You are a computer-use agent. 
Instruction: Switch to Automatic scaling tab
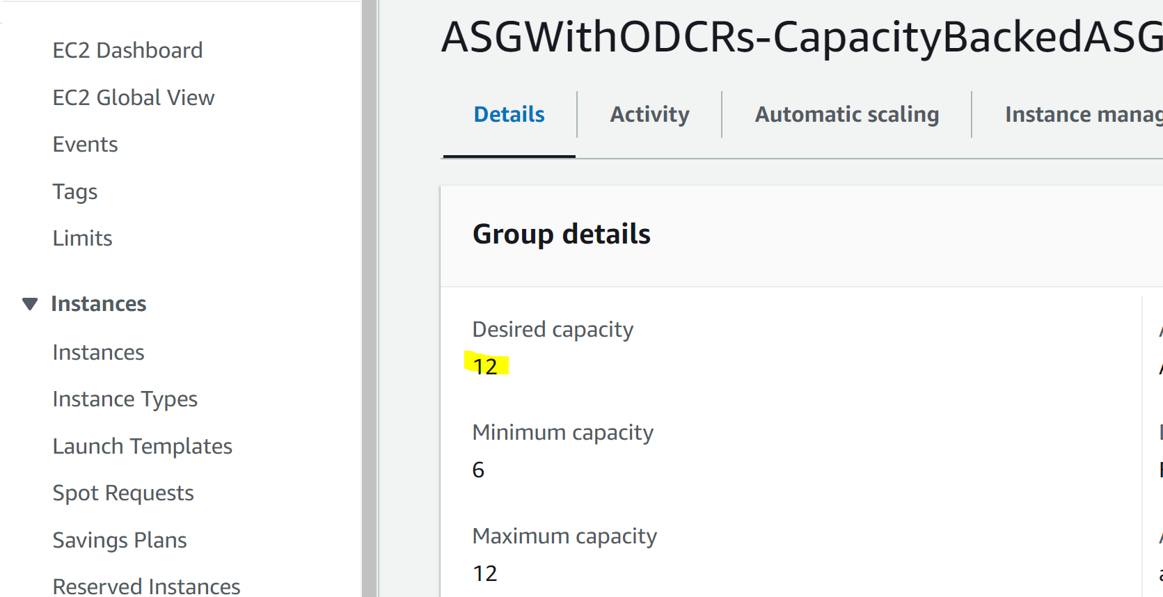point(847,114)
